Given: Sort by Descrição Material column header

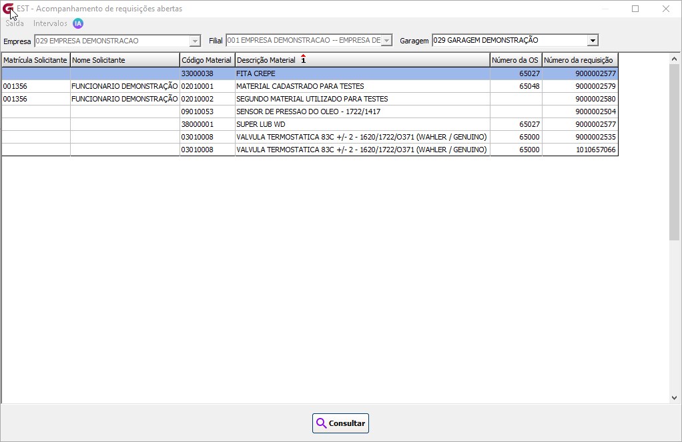Looking at the screenshot, I should [x=362, y=60].
